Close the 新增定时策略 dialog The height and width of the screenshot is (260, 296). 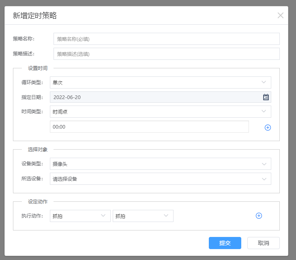[x=281, y=15]
